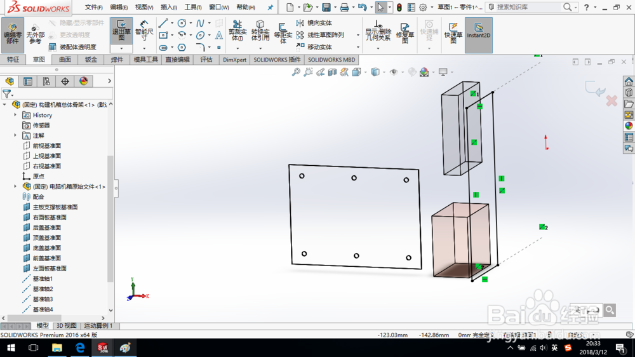Click Trim Entities (剪裁实体) tool

pyautogui.click(x=237, y=30)
